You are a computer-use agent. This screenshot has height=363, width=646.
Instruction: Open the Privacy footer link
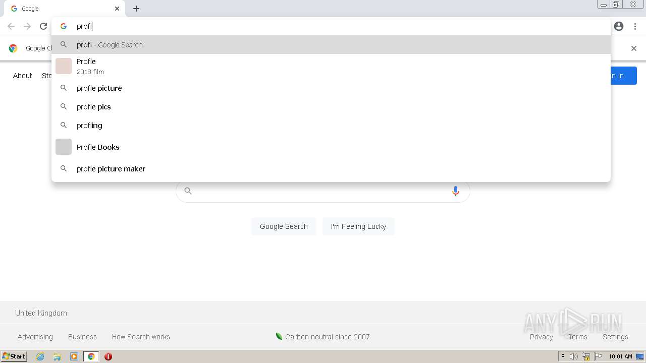pyautogui.click(x=542, y=337)
